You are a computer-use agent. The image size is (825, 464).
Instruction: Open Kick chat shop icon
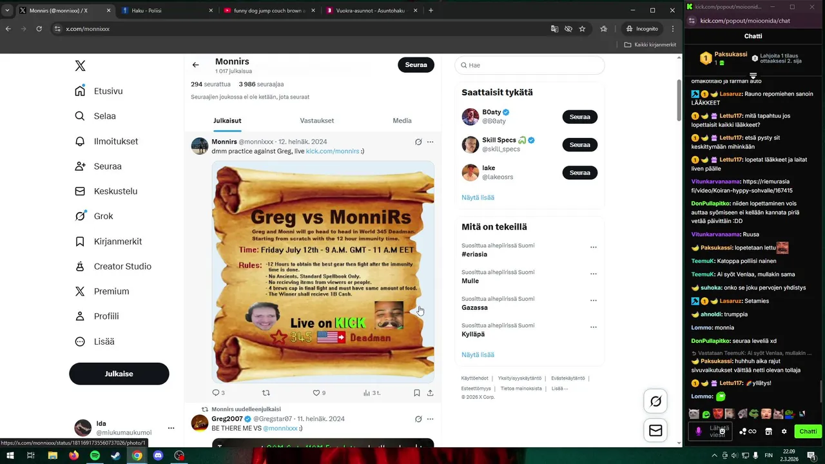[768, 432]
